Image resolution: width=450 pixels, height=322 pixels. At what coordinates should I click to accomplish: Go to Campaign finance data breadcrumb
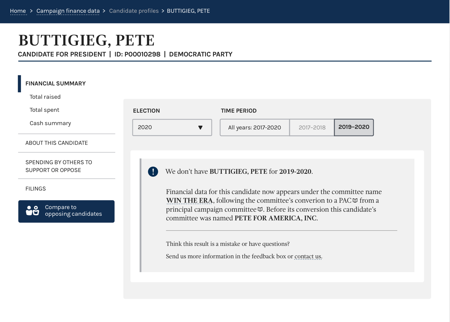(x=68, y=11)
